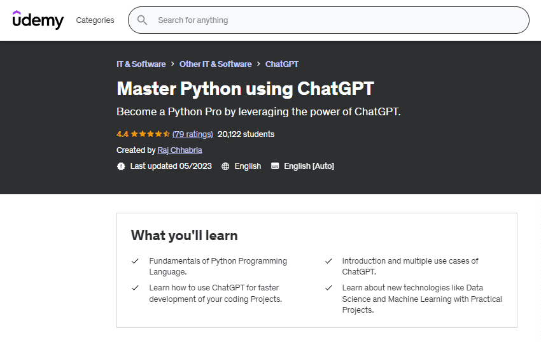This screenshot has height=342, width=541.
Task: Click the globe language icon
Action: coord(225,166)
